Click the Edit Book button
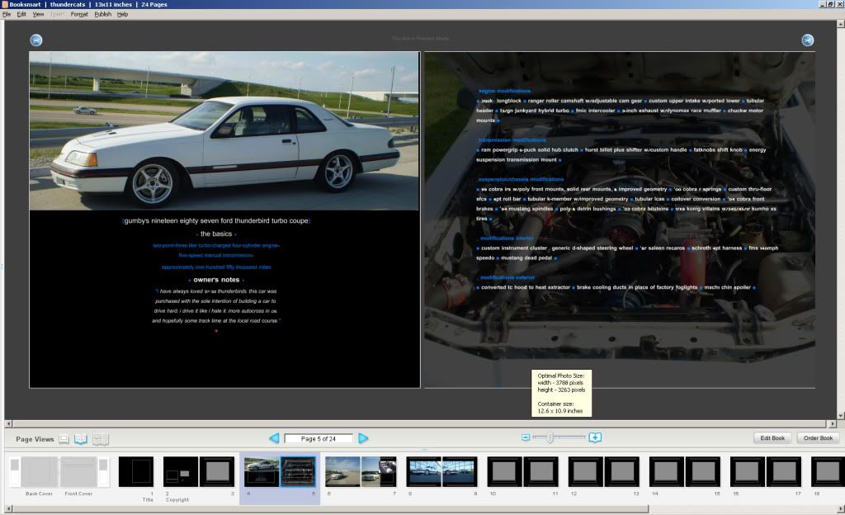This screenshot has height=515, width=845. 772,438
